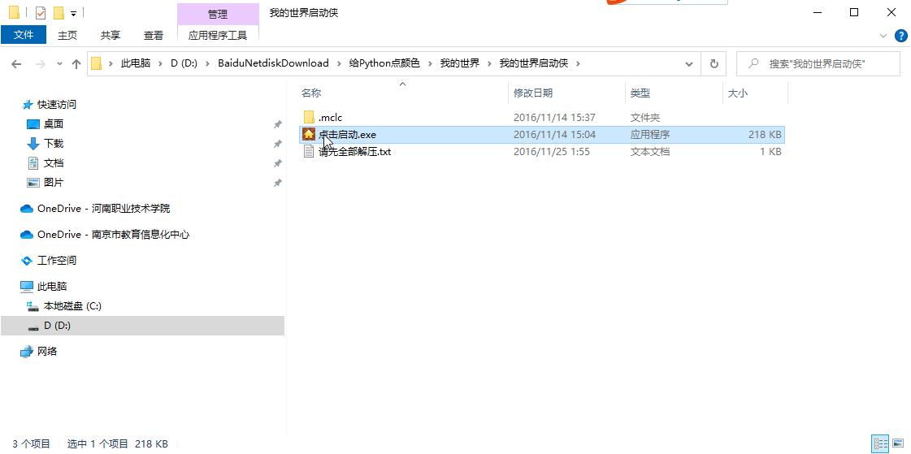
Task: Click the .mclc folder name
Action: [330, 117]
